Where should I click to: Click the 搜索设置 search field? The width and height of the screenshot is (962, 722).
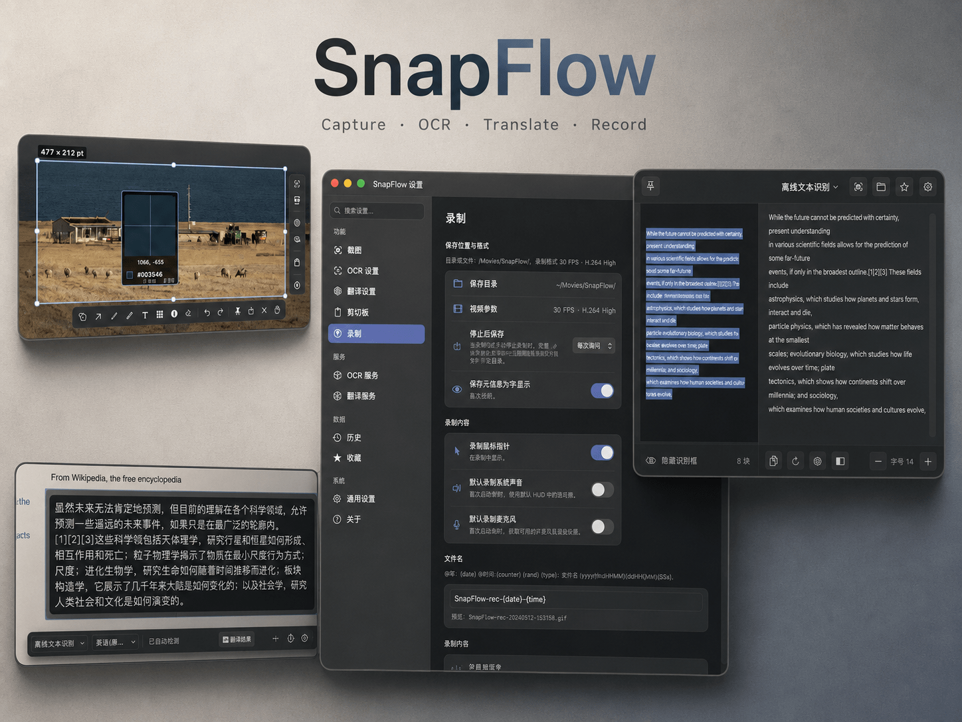point(377,211)
